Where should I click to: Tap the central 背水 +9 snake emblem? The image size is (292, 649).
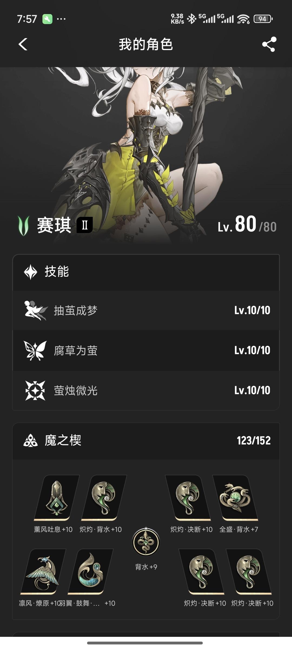[x=146, y=542]
